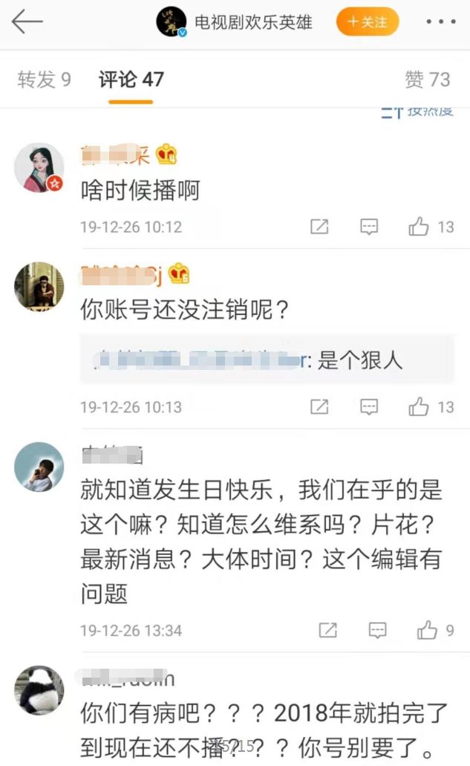Image resolution: width=470 pixels, height=766 pixels.
Task: Follow the account with 十关注 button
Action: tap(368, 22)
